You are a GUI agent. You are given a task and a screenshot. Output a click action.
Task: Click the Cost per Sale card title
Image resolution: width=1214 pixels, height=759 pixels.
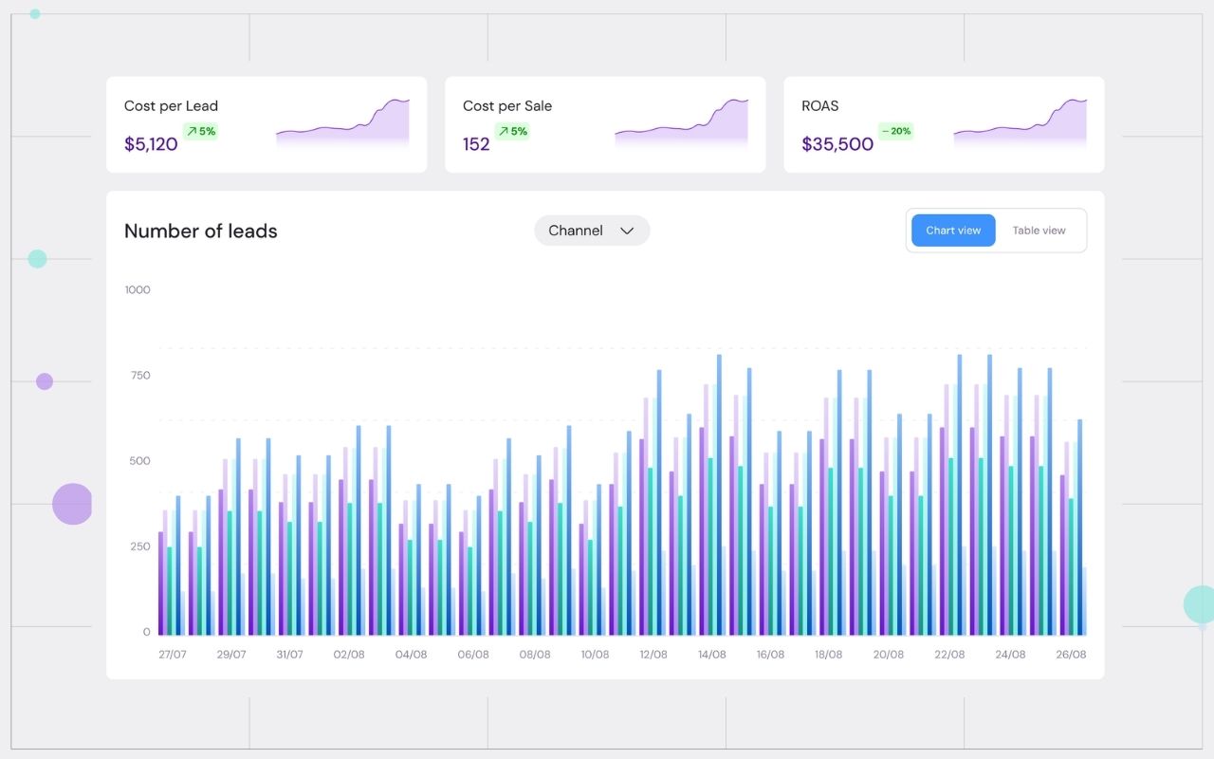506,106
